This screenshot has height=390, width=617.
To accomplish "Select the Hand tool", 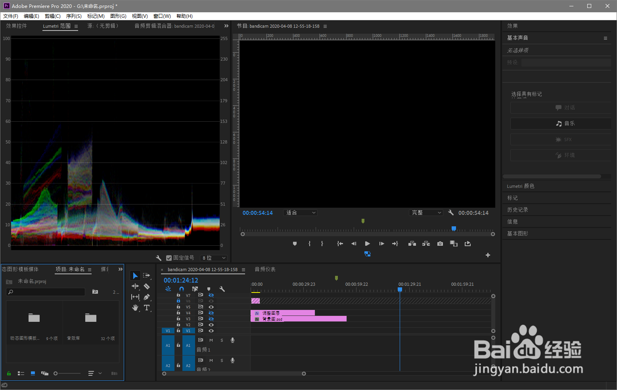I will [x=135, y=308].
